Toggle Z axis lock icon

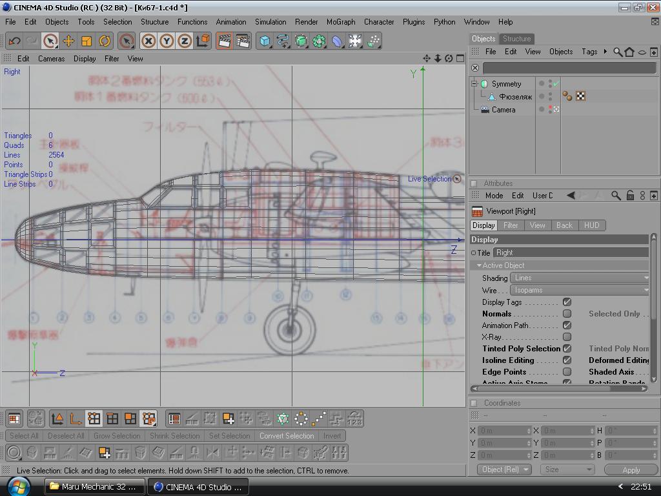[x=185, y=41]
